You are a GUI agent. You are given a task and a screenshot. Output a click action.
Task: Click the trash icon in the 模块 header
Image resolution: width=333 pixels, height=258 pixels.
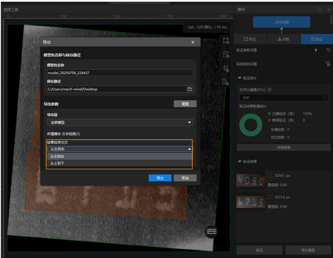(319, 9)
